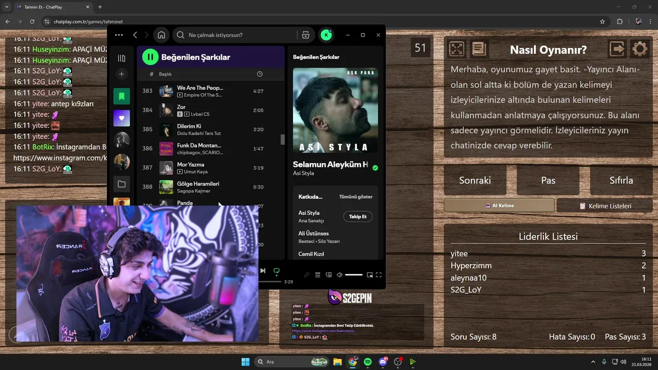Open Discord from Windows taskbar
The height and width of the screenshot is (370, 658).
(x=383, y=362)
